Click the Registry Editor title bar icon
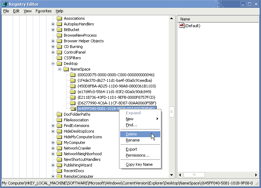This screenshot has width=261, height=188. coord(5,4)
